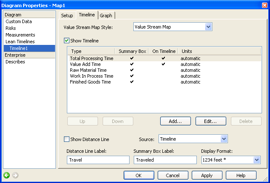270x183 pixels.
Task: Click OK to confirm settings
Action: pyautogui.click(x=139, y=175)
